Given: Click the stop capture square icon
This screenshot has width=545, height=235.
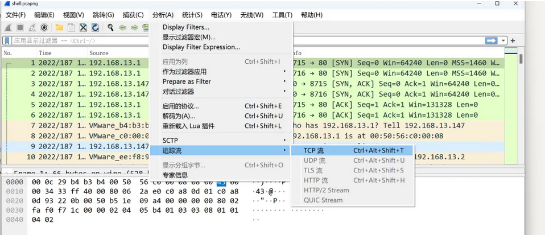Looking at the screenshot, I should point(20,27).
